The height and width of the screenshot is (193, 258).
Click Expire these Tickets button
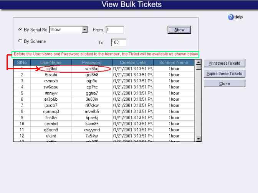224,74
